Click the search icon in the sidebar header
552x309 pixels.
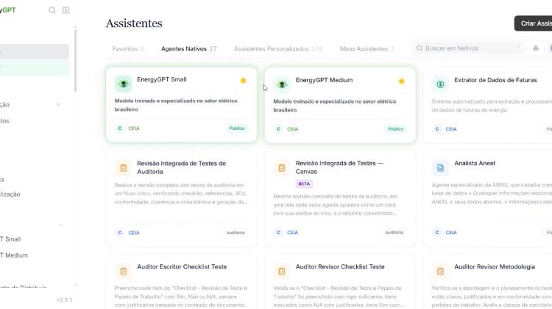(x=52, y=10)
